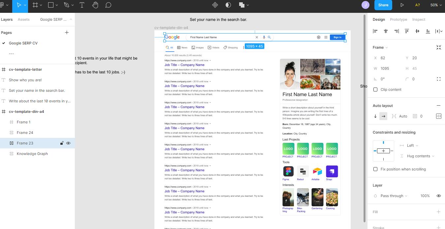The width and height of the screenshot is (445, 229).
Task: Switch to the Layers tab
Action: pyautogui.click(x=7, y=19)
